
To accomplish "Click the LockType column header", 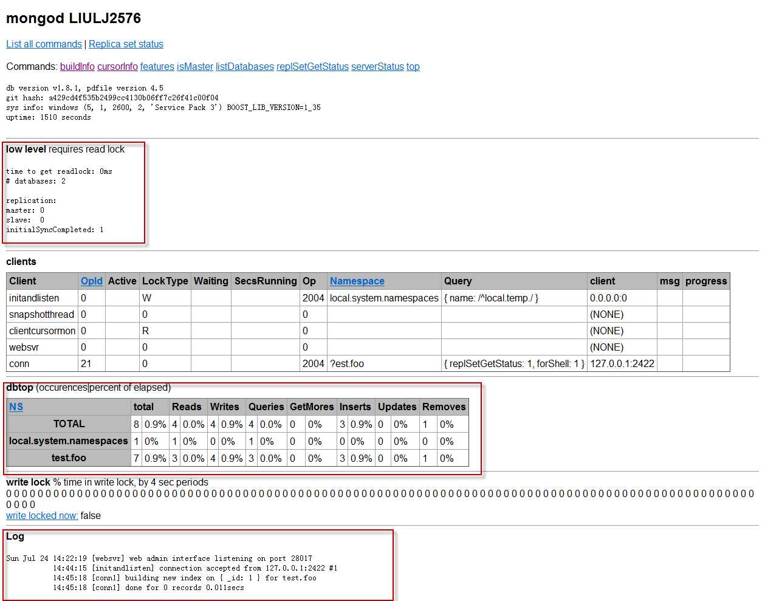I will 165,281.
